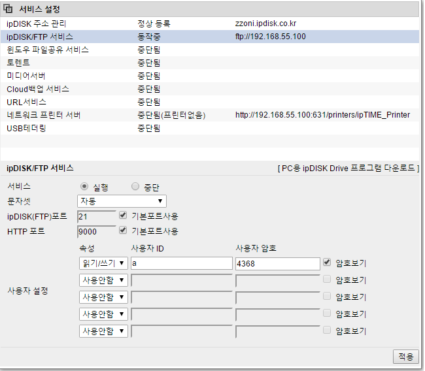This screenshot has width=425, height=371.
Task: Toggle 기본포트사용 checkbox for HTTP port
Action: click(123, 231)
